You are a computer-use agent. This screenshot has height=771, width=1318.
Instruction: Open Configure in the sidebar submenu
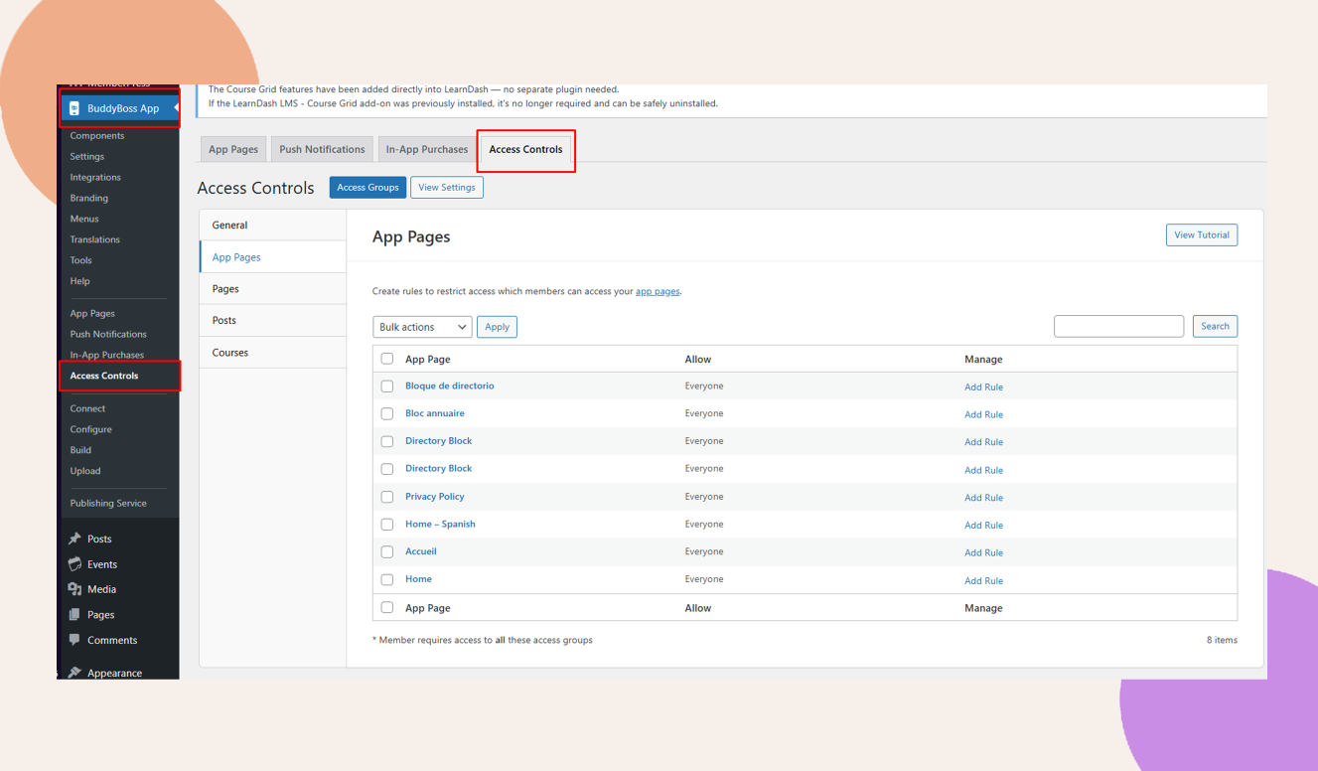point(91,430)
